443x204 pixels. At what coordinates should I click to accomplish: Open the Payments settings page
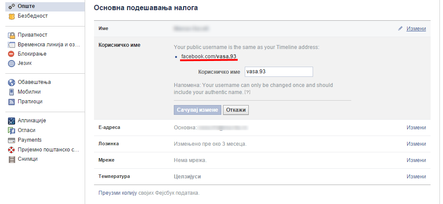point(30,140)
